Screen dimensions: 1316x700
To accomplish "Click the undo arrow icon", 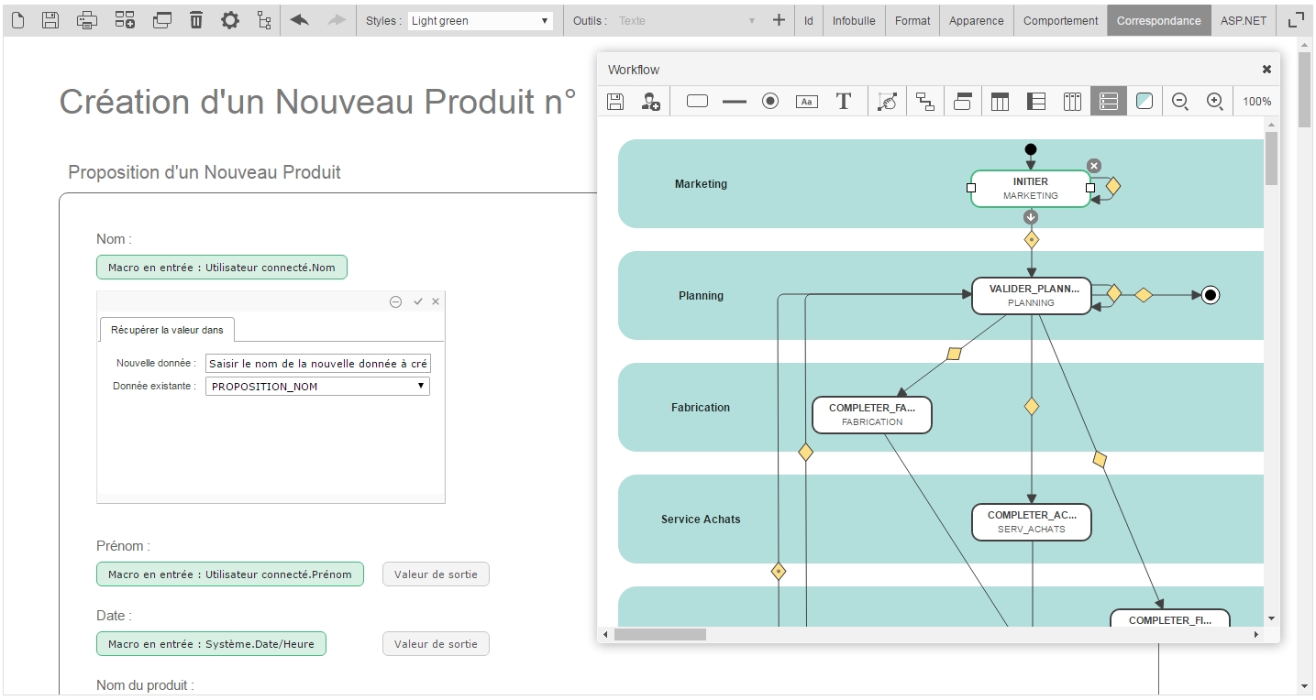I will pyautogui.click(x=299, y=20).
